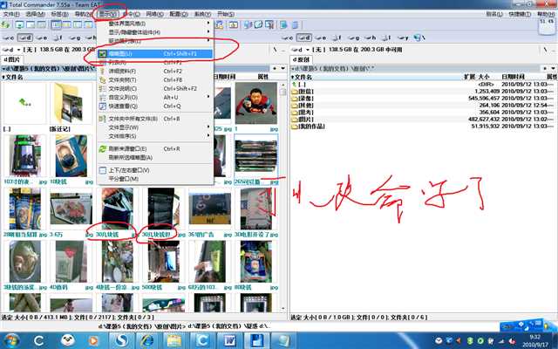Open Windows Start orb
Image resolution: width=558 pixels, height=349 pixels.
[x=10, y=340]
